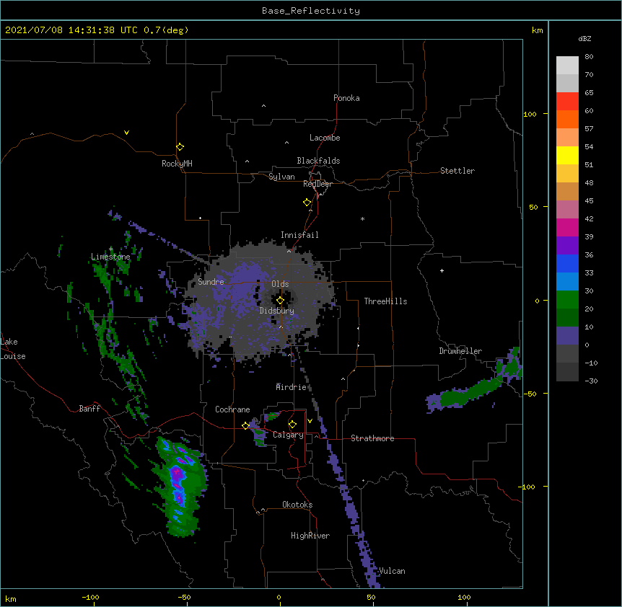
Task: Click the Sylvan label
Action: click(281, 177)
